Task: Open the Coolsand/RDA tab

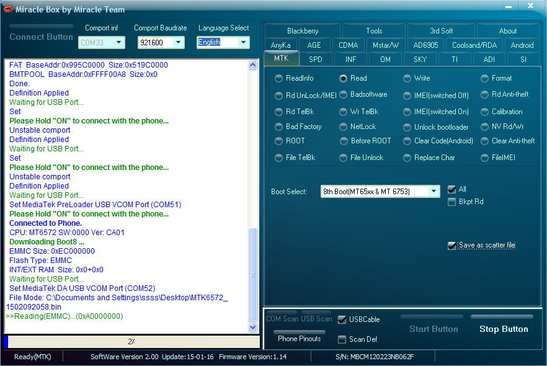Action: tap(474, 45)
